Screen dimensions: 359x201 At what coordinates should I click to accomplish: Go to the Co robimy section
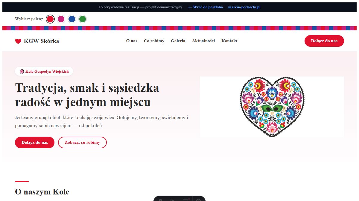click(154, 41)
